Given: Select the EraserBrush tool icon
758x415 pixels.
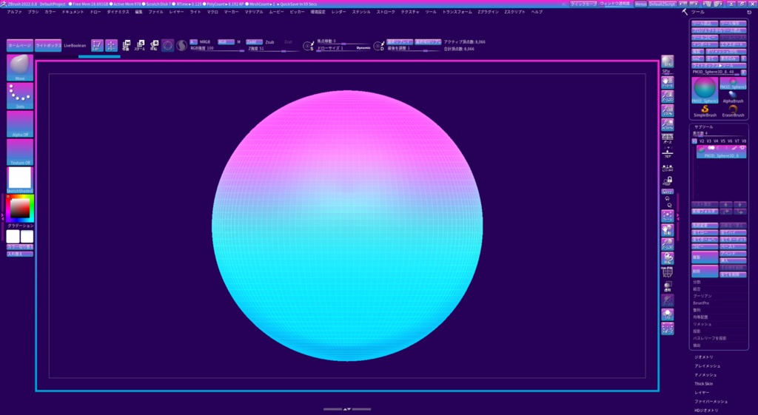Looking at the screenshot, I should coord(733,111).
